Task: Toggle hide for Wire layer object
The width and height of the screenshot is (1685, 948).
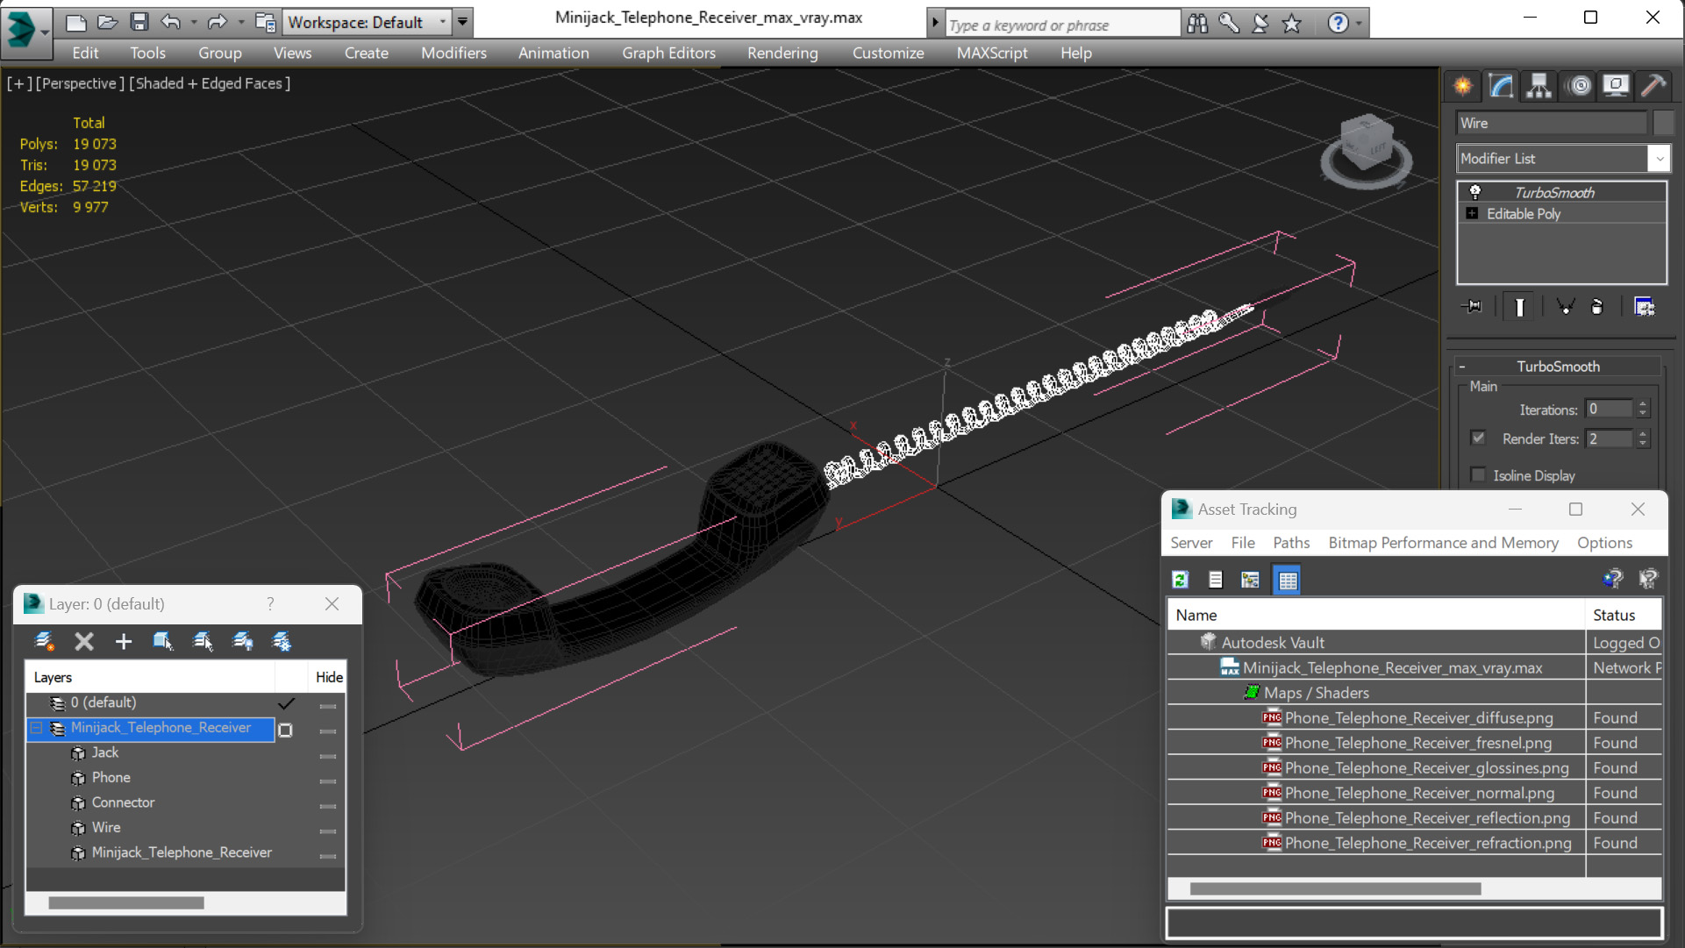Action: point(328,830)
